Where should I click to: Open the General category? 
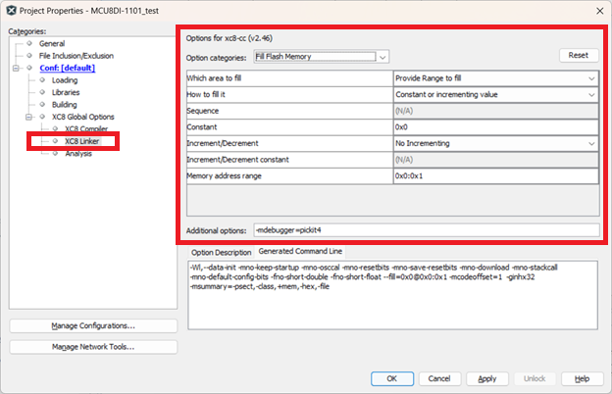[x=52, y=44]
